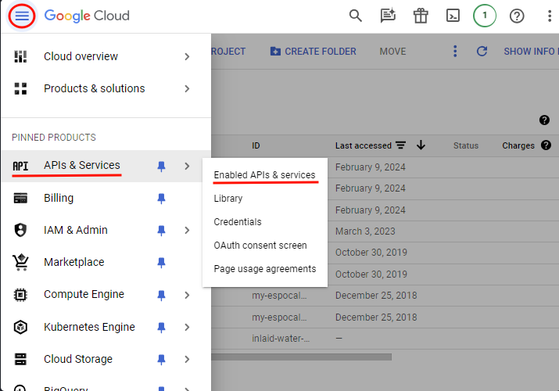Select APIs & Services menu entry

(x=81, y=165)
